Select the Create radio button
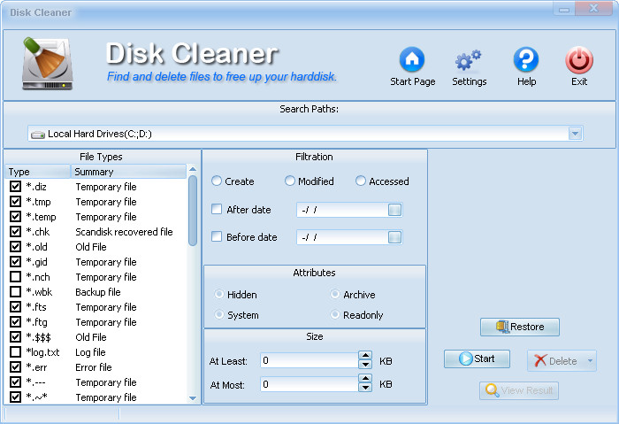The image size is (619, 424). pos(217,181)
